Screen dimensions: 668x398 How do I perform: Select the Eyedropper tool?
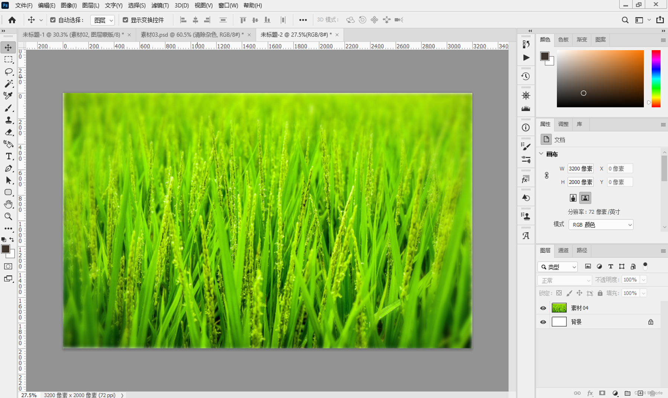click(8, 96)
